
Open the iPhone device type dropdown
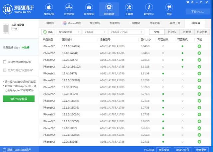(95, 32)
